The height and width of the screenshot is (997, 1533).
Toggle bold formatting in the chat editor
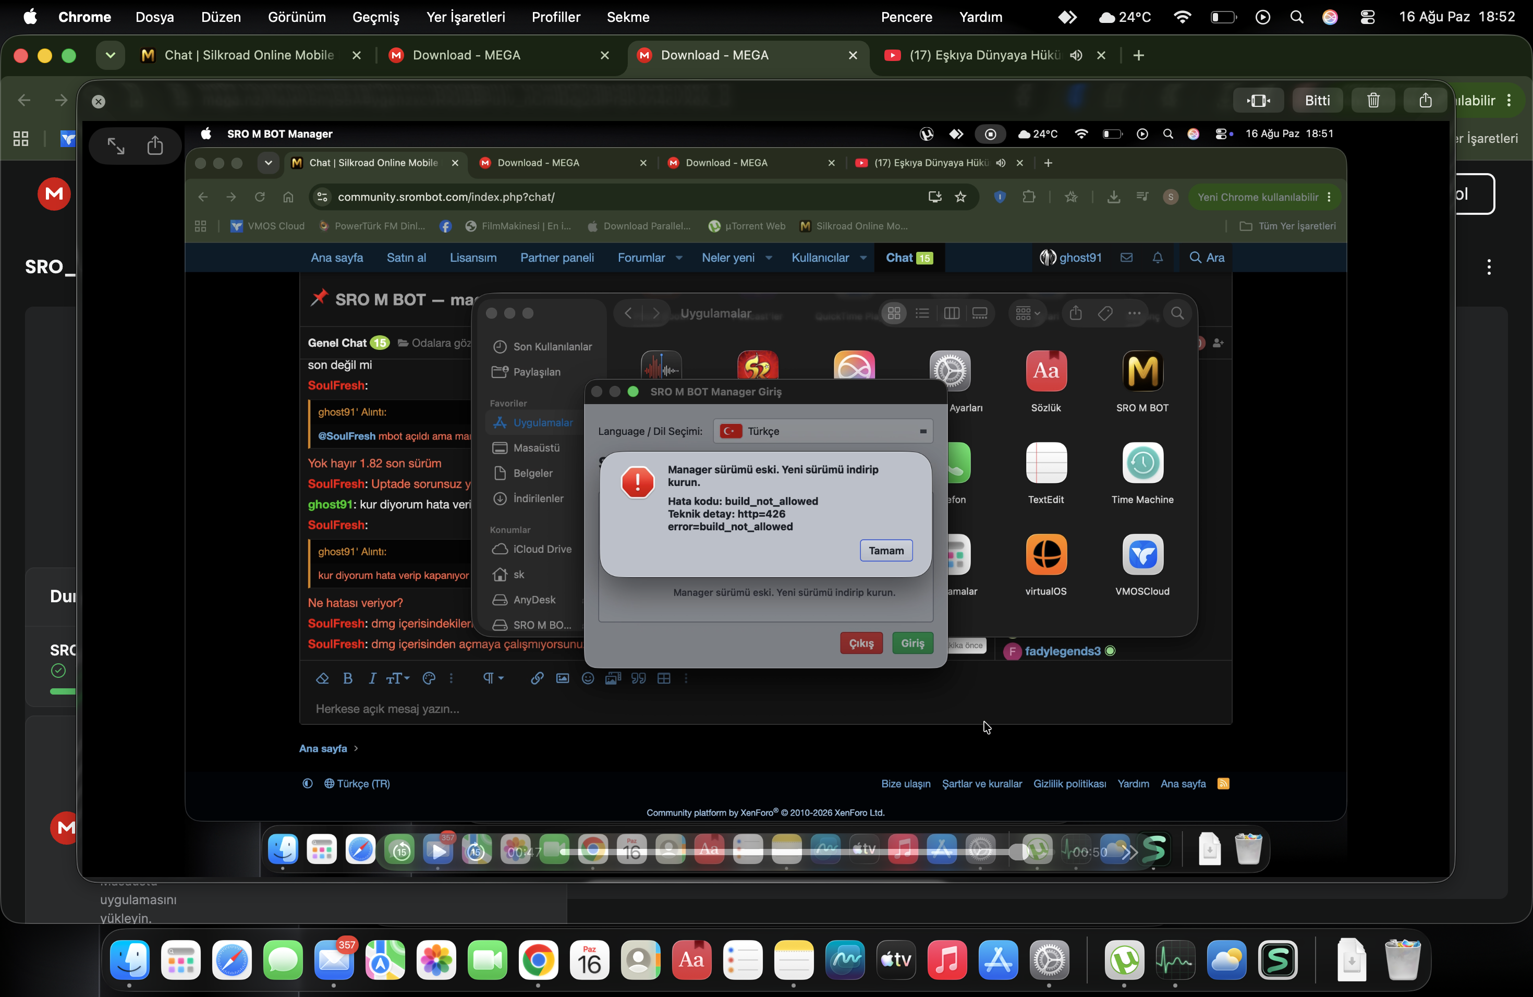[348, 678]
